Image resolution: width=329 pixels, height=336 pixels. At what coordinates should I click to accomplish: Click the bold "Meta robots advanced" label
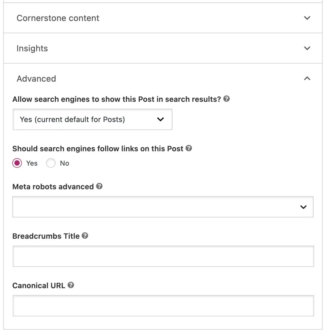pos(53,187)
